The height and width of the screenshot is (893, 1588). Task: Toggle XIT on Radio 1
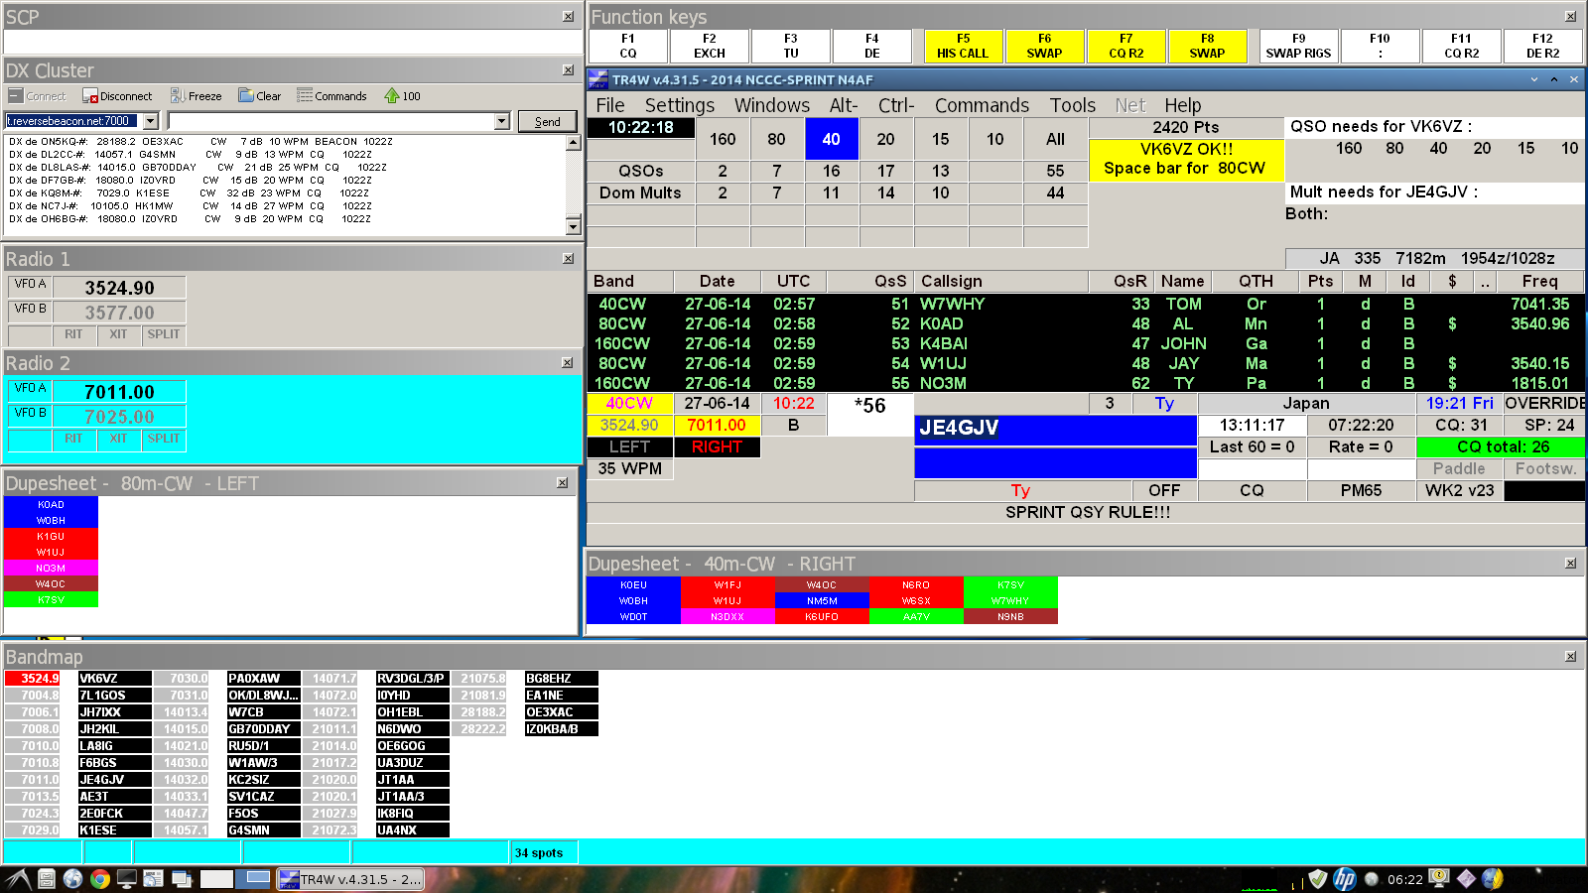pyautogui.click(x=118, y=334)
